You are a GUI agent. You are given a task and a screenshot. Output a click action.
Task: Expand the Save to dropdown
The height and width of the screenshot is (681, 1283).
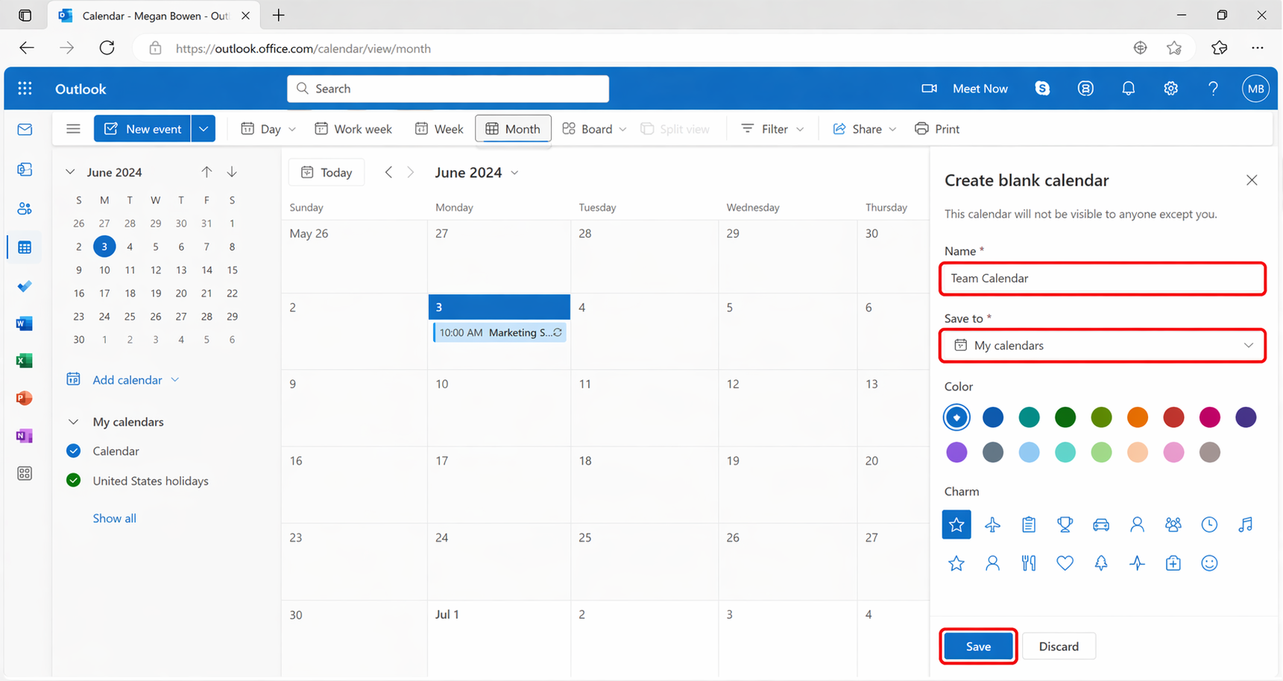1102,346
